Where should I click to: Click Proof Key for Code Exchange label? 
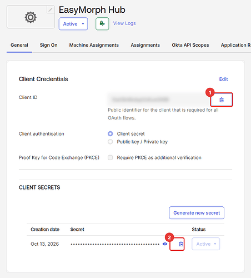(x=59, y=157)
